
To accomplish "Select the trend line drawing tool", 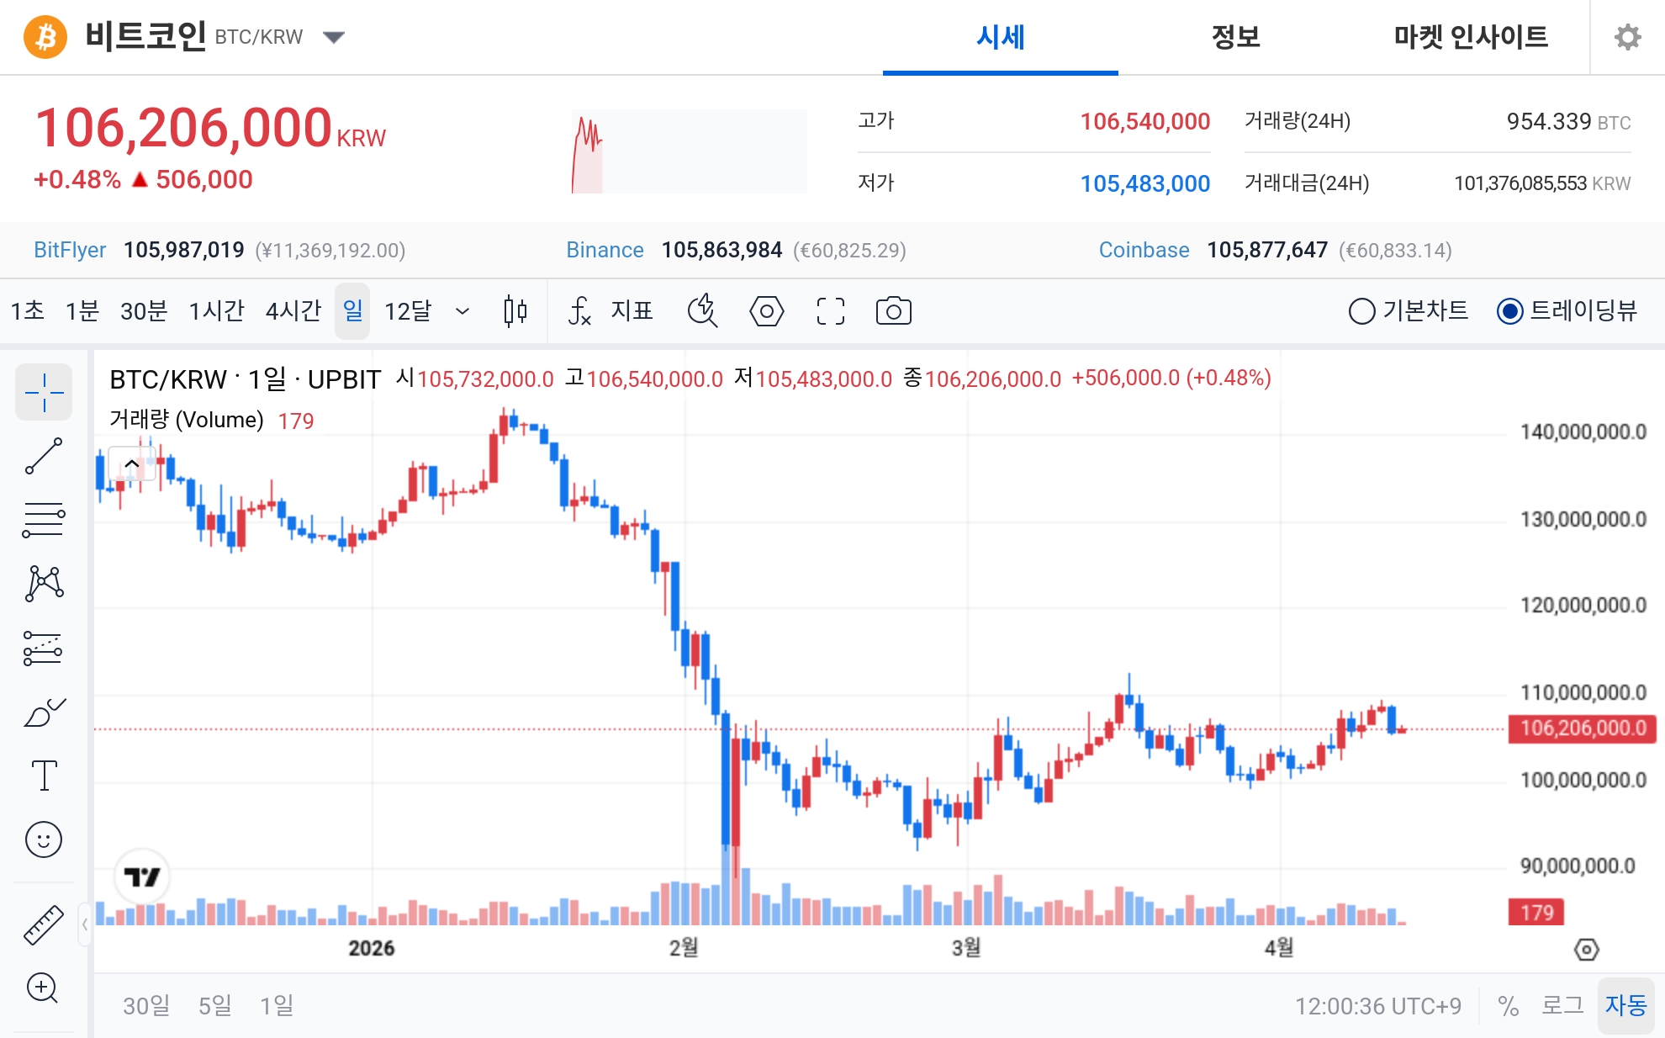I will pos(44,455).
